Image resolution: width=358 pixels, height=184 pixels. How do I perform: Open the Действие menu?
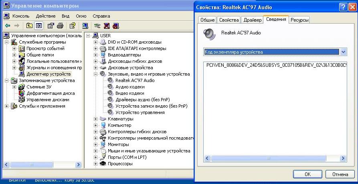point(46,16)
